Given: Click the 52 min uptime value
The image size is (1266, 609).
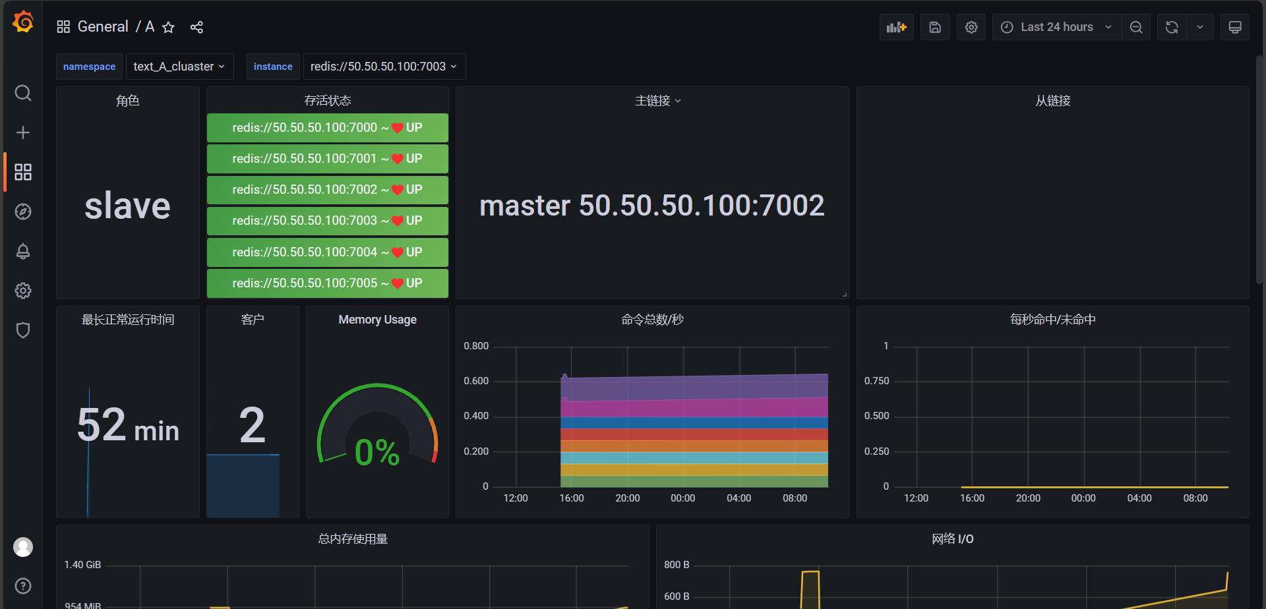Looking at the screenshot, I should click(x=128, y=425).
